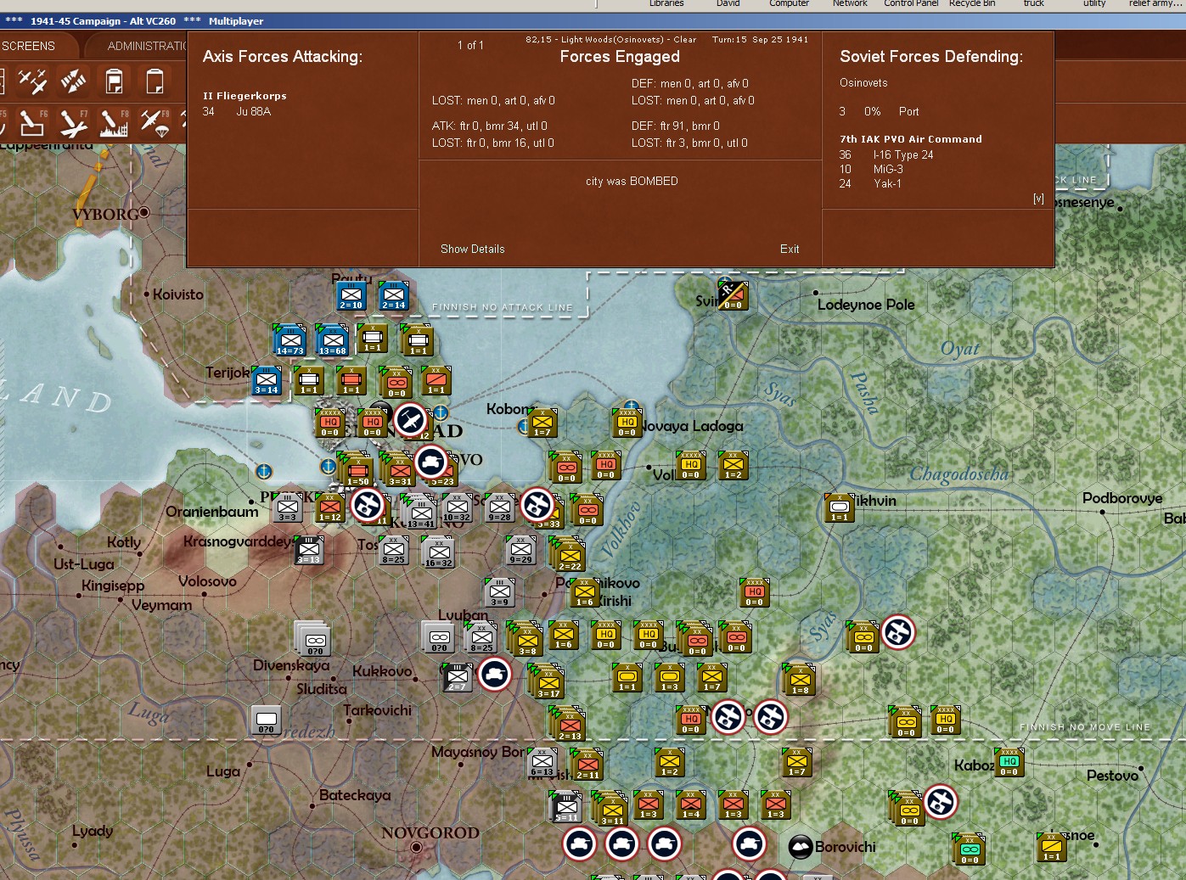Select the German 16=32 unit stack

click(438, 552)
